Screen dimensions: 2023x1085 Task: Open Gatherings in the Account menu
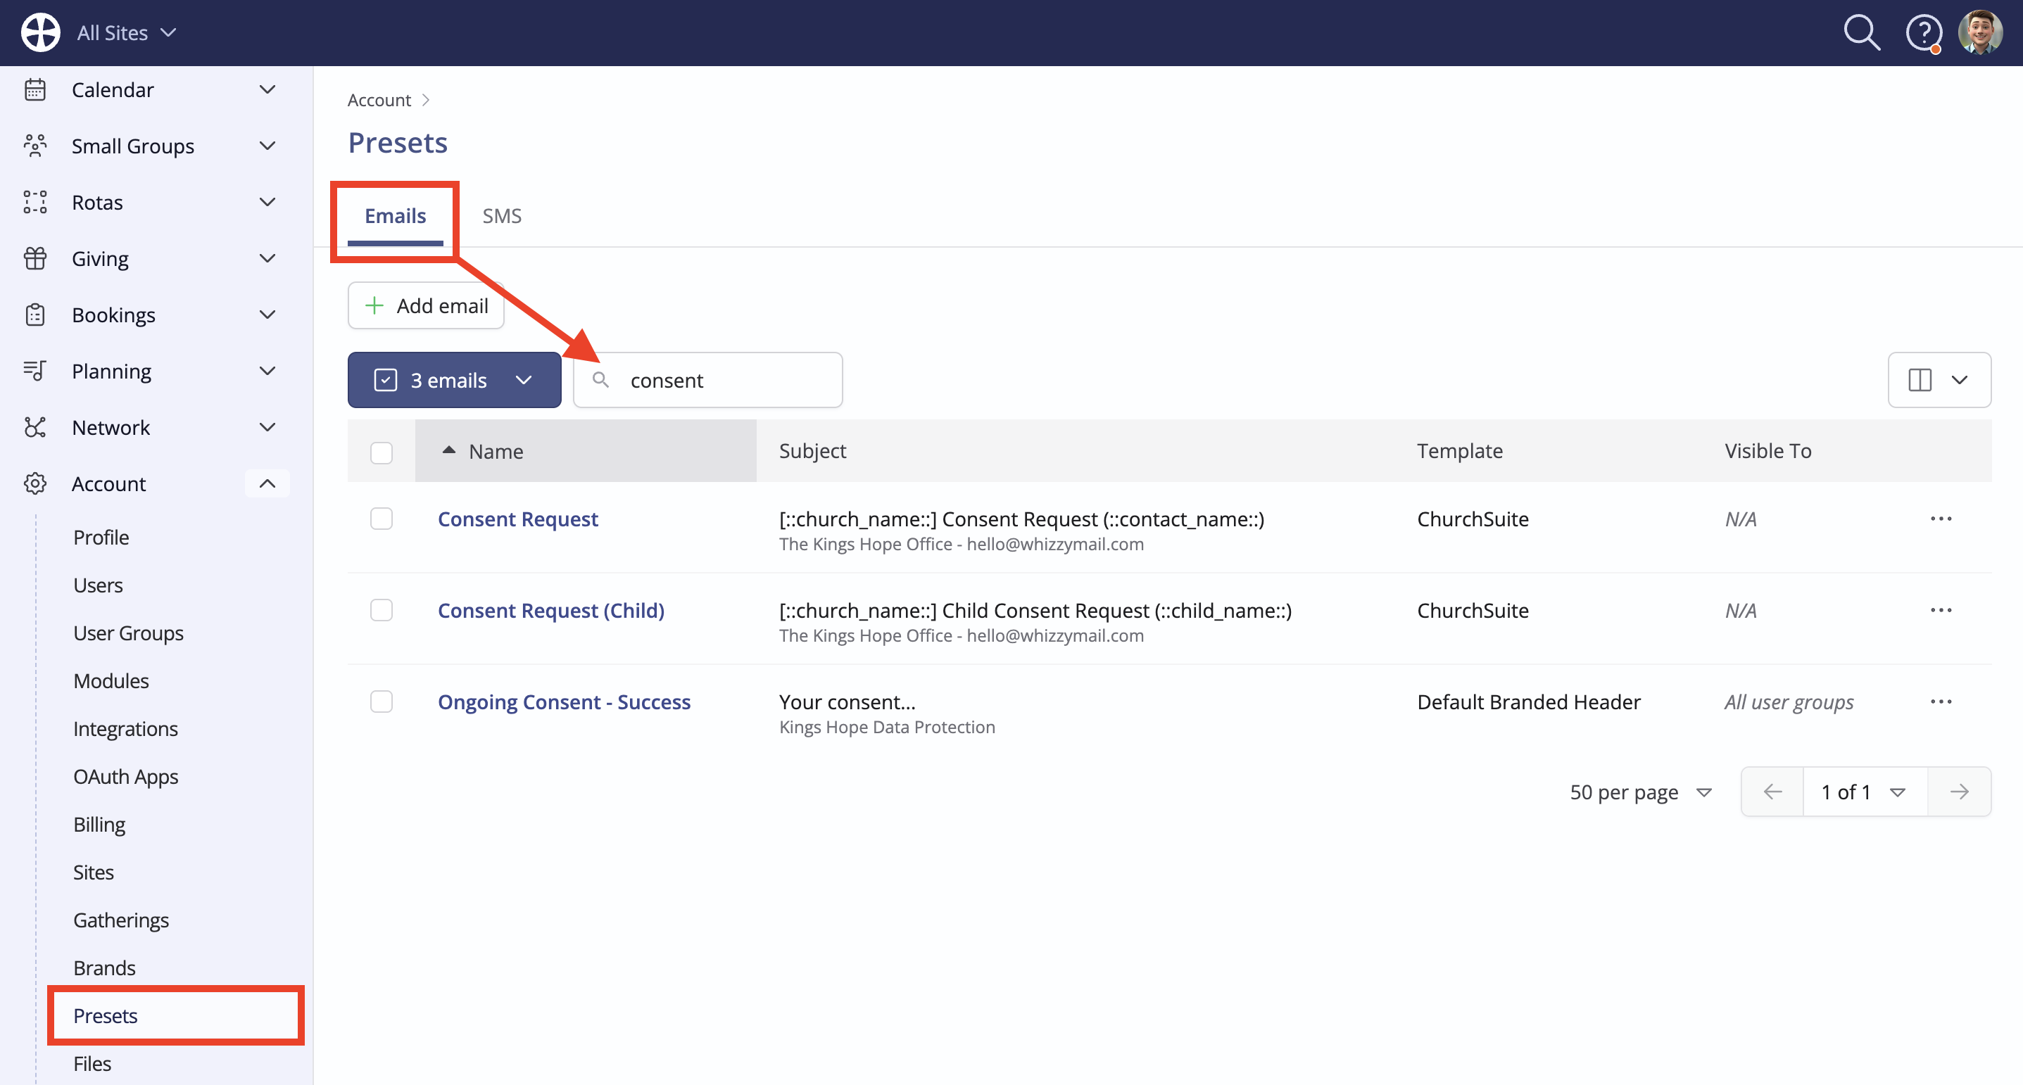[121, 920]
